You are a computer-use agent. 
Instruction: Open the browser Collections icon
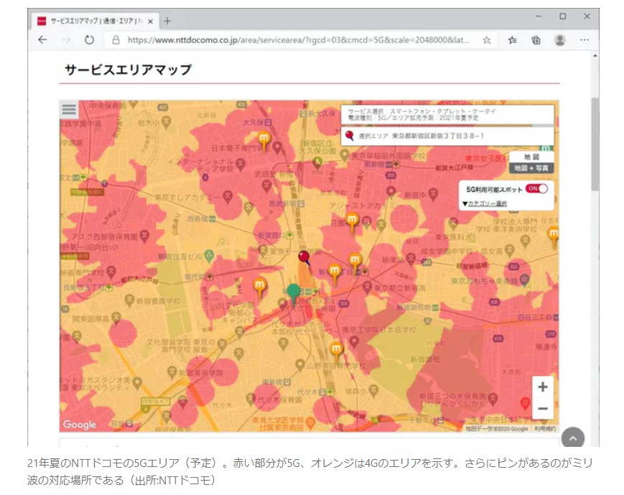pos(536,40)
